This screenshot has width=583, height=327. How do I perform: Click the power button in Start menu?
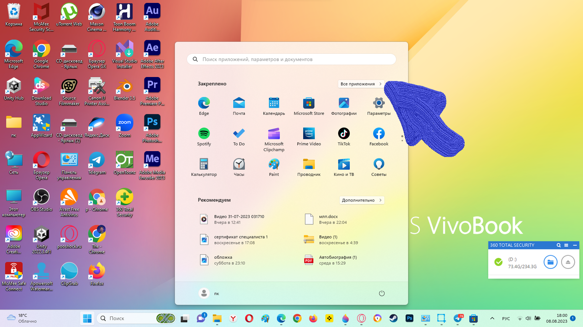[x=382, y=293]
